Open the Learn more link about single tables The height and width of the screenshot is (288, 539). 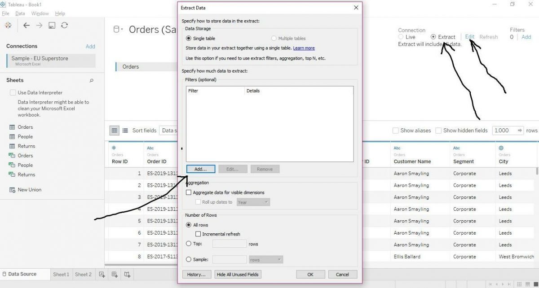coord(305,48)
